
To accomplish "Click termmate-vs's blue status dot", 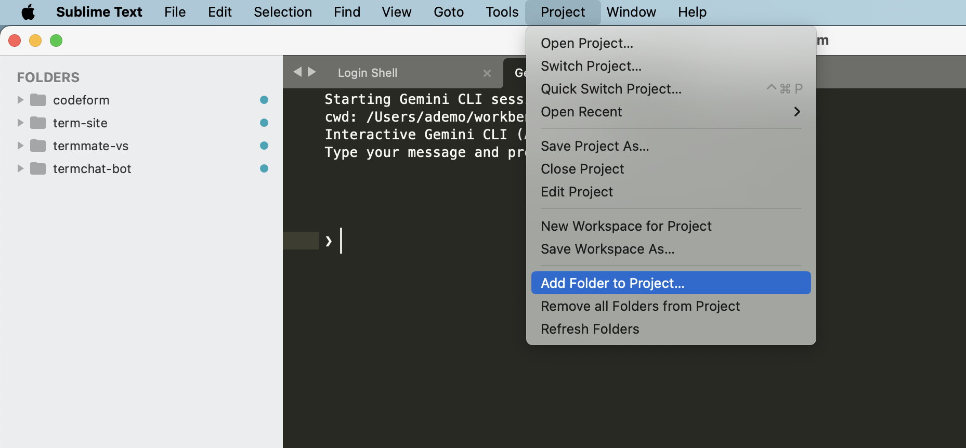I will tap(264, 146).
